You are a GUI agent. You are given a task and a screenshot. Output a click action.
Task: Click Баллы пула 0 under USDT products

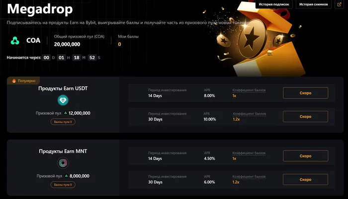click(x=63, y=122)
